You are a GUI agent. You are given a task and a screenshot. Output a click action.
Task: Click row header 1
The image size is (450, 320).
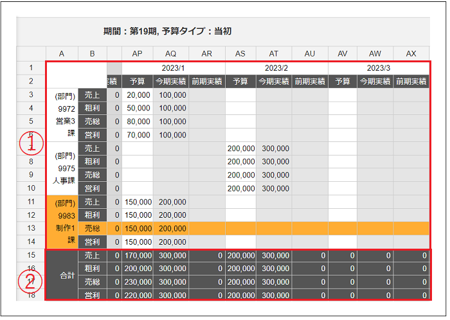(31, 68)
